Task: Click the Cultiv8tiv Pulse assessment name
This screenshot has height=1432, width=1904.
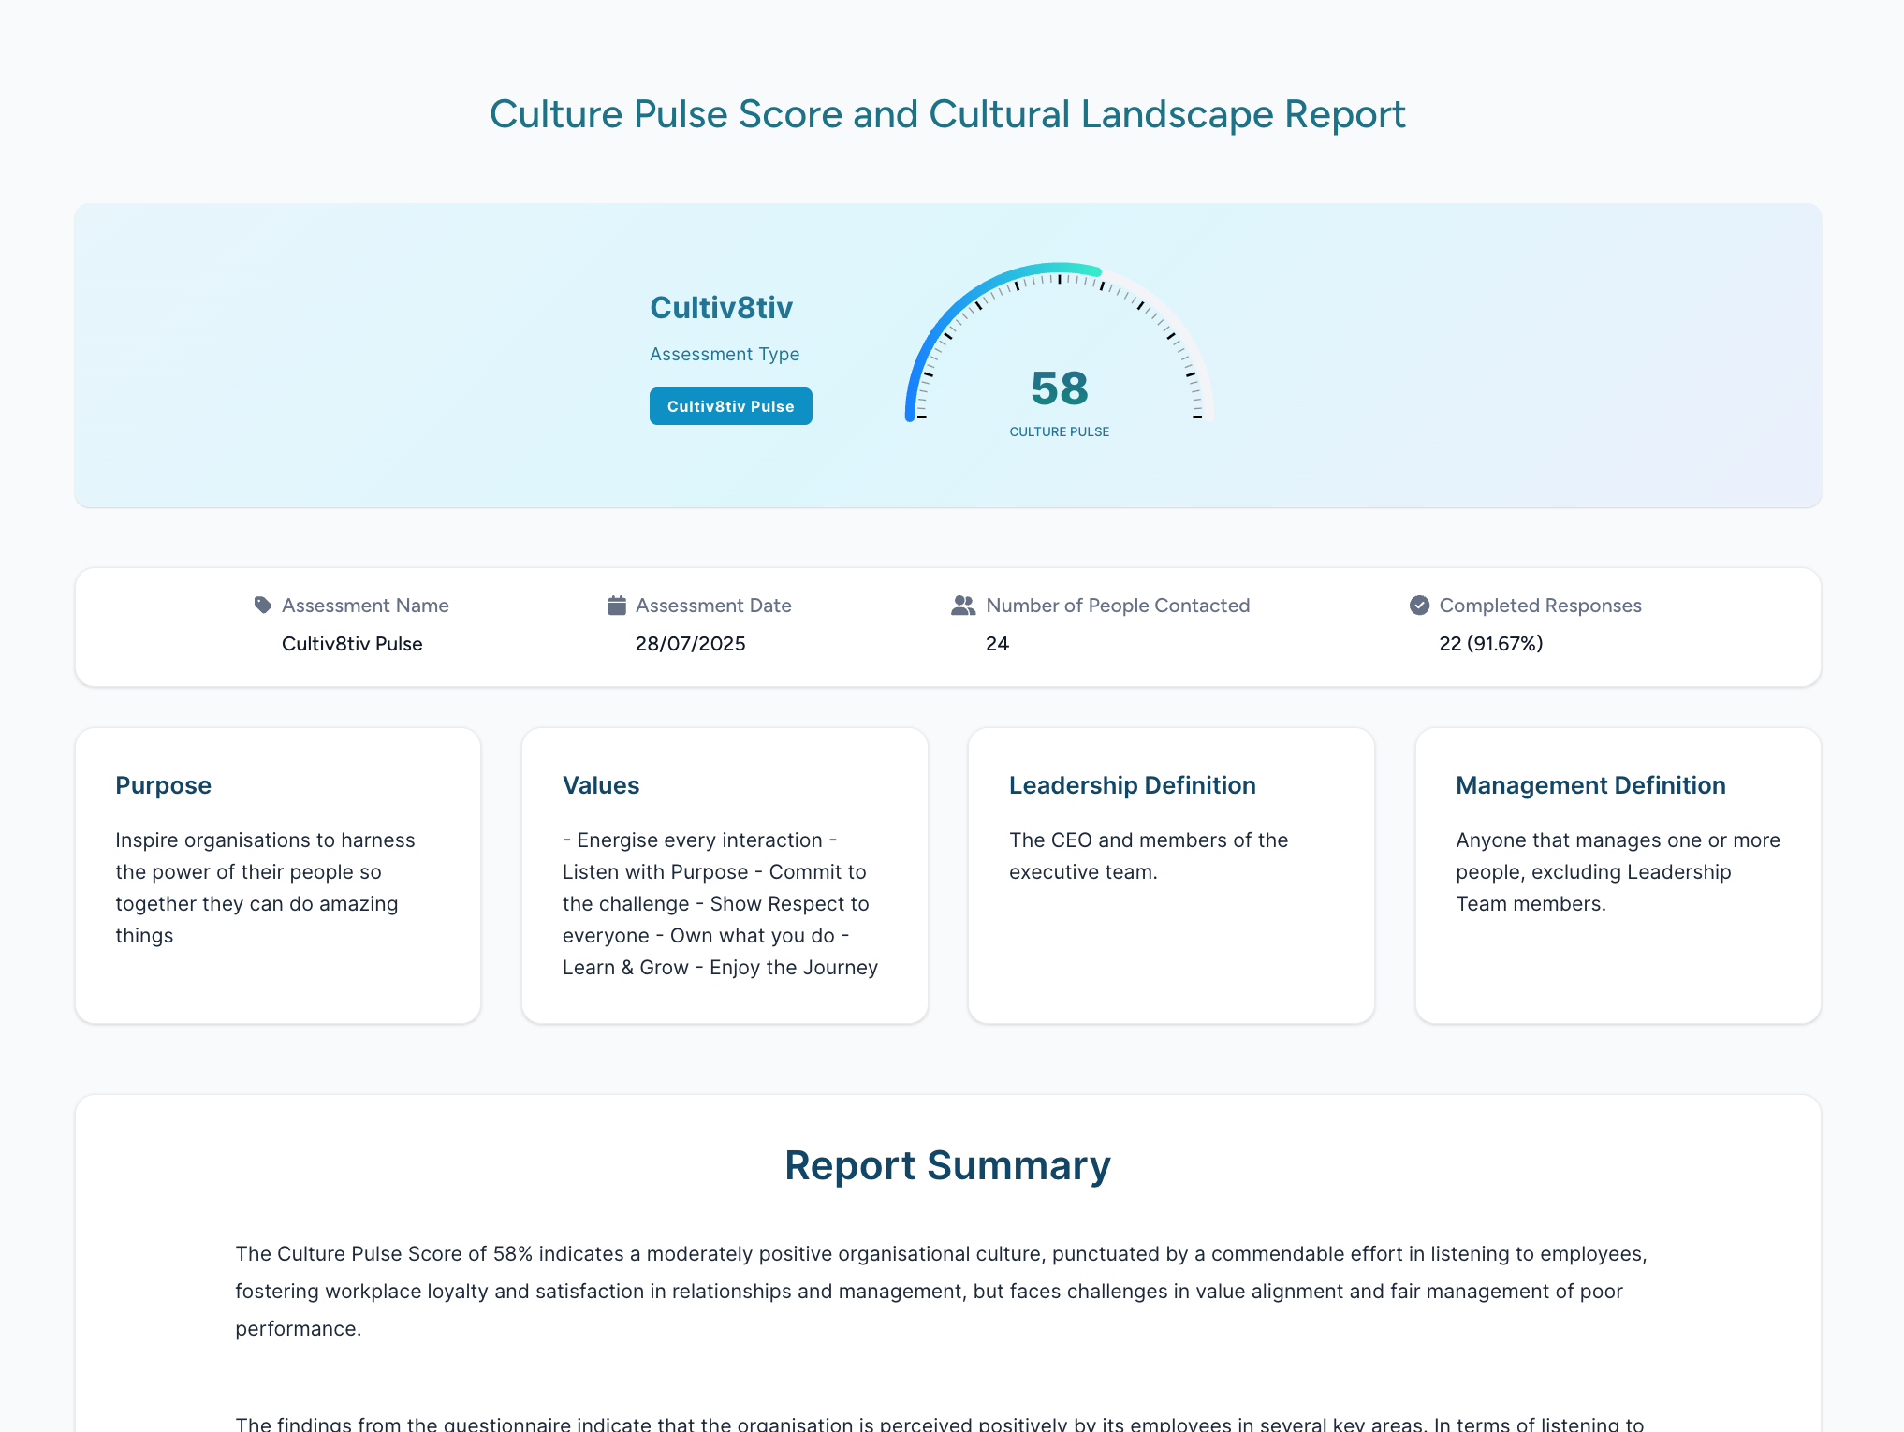Action: pos(352,644)
